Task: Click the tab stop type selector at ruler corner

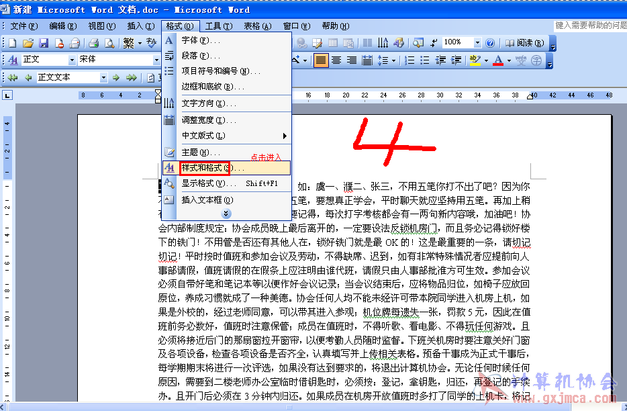Action: coord(7,95)
